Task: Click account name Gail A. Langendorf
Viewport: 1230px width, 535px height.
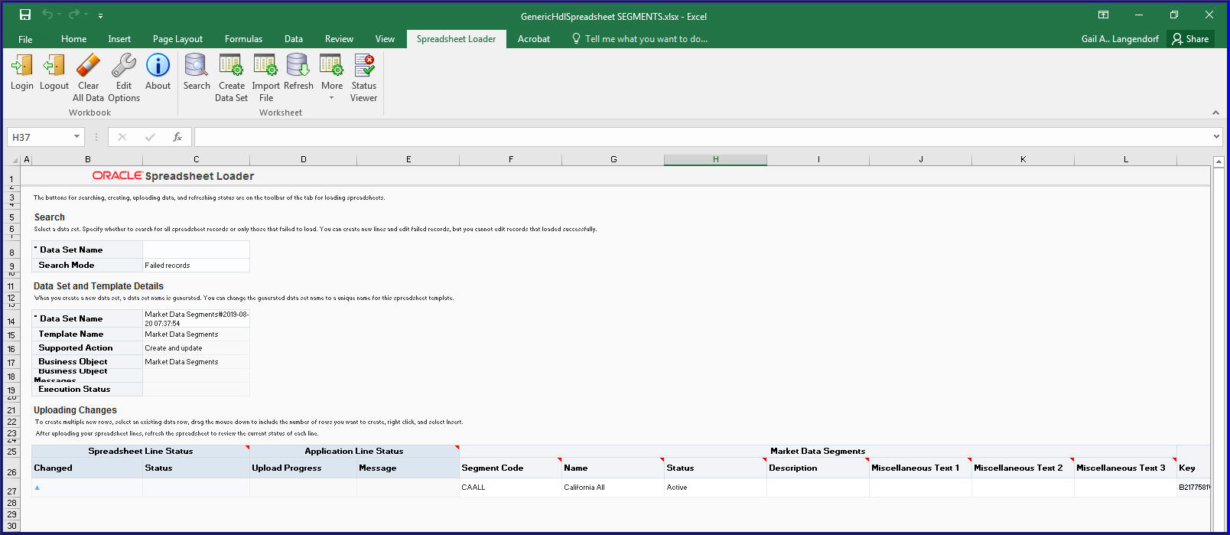Action: [1120, 39]
